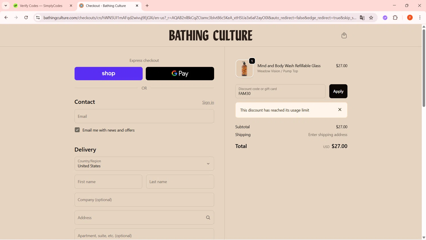426x240 pixels.
Task: Click the Express checkout heading
Action: (144, 61)
